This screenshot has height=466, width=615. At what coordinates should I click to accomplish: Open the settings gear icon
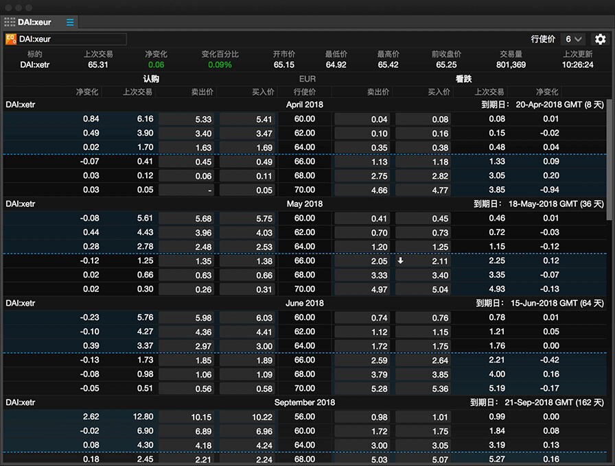601,39
